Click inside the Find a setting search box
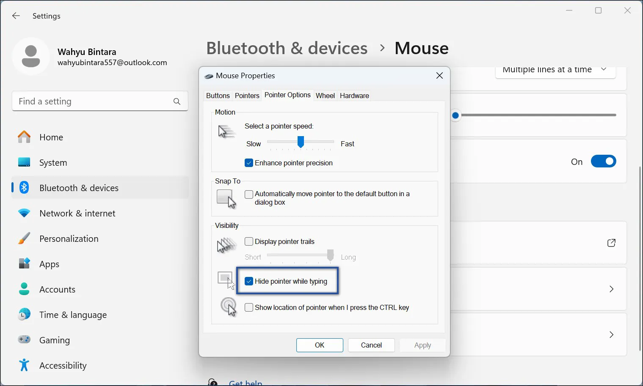This screenshot has width=643, height=386. [x=85, y=101]
